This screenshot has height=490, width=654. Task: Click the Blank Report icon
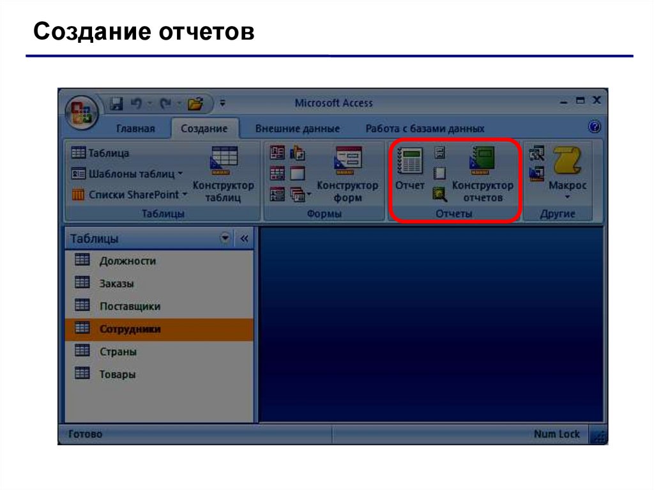[x=439, y=174]
